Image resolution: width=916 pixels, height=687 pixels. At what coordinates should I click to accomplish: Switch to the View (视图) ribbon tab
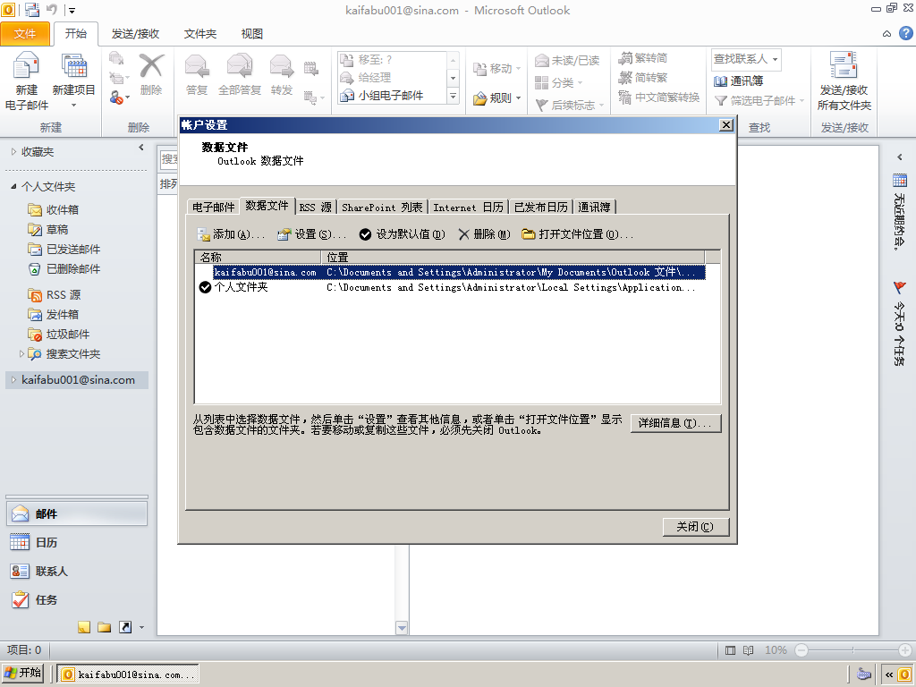(x=251, y=34)
